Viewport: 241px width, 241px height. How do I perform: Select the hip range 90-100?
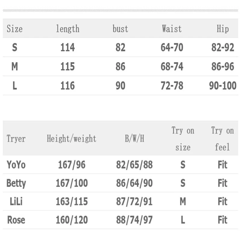point(223,86)
